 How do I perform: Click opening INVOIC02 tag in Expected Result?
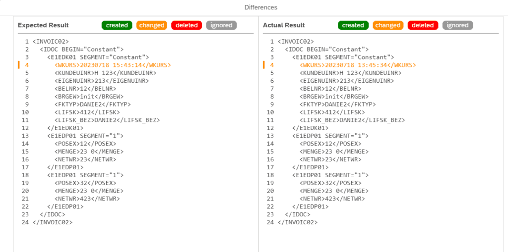[x=51, y=42]
